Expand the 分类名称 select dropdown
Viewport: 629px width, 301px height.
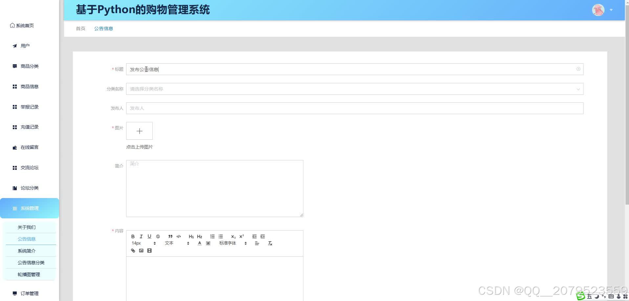click(x=355, y=89)
